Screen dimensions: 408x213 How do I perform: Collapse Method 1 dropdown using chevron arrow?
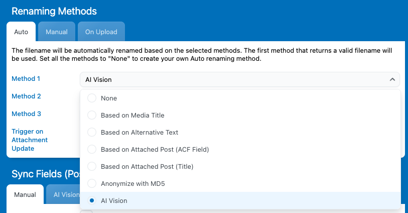pos(392,79)
